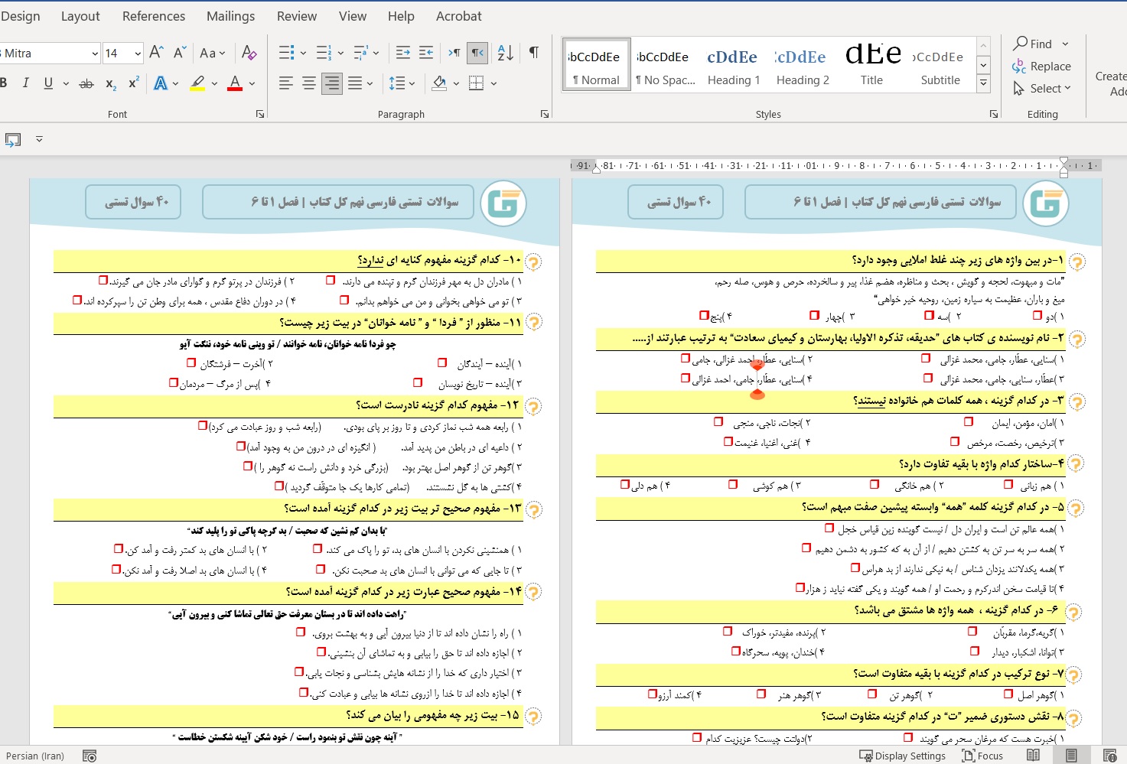The height and width of the screenshot is (764, 1127).
Task: Switch to the Mailings tab
Action: point(230,15)
